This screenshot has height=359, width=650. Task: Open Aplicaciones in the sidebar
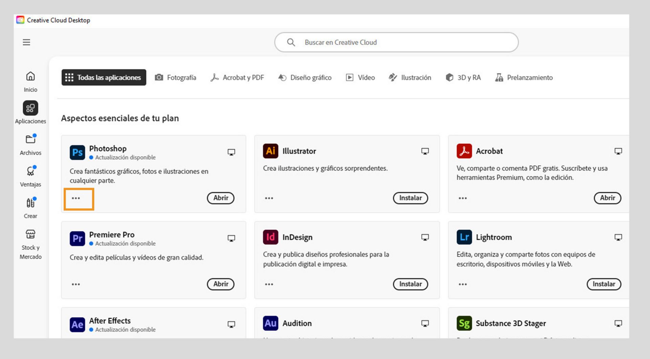pyautogui.click(x=30, y=113)
